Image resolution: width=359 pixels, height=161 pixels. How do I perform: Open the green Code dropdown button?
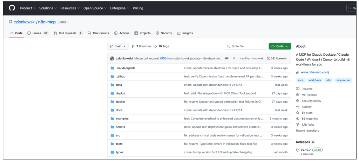tap(279, 46)
